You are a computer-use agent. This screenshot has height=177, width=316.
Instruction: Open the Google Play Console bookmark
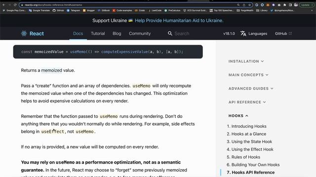[x=14, y=10]
